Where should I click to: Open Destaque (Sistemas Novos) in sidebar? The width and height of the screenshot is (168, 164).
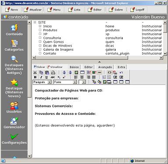pos(14,88)
